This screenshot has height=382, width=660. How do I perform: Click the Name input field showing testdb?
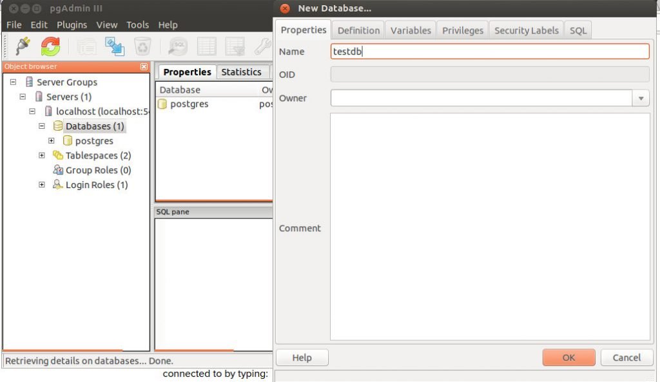490,52
